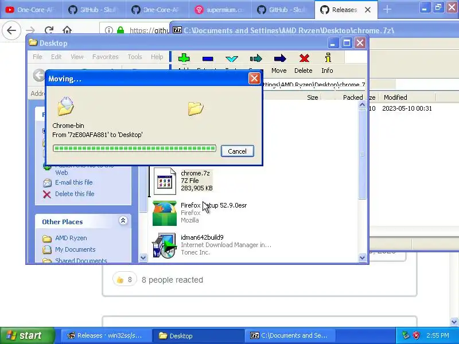459x344 pixels.
Task: Click the 7-Zip Info icon
Action: click(x=328, y=58)
